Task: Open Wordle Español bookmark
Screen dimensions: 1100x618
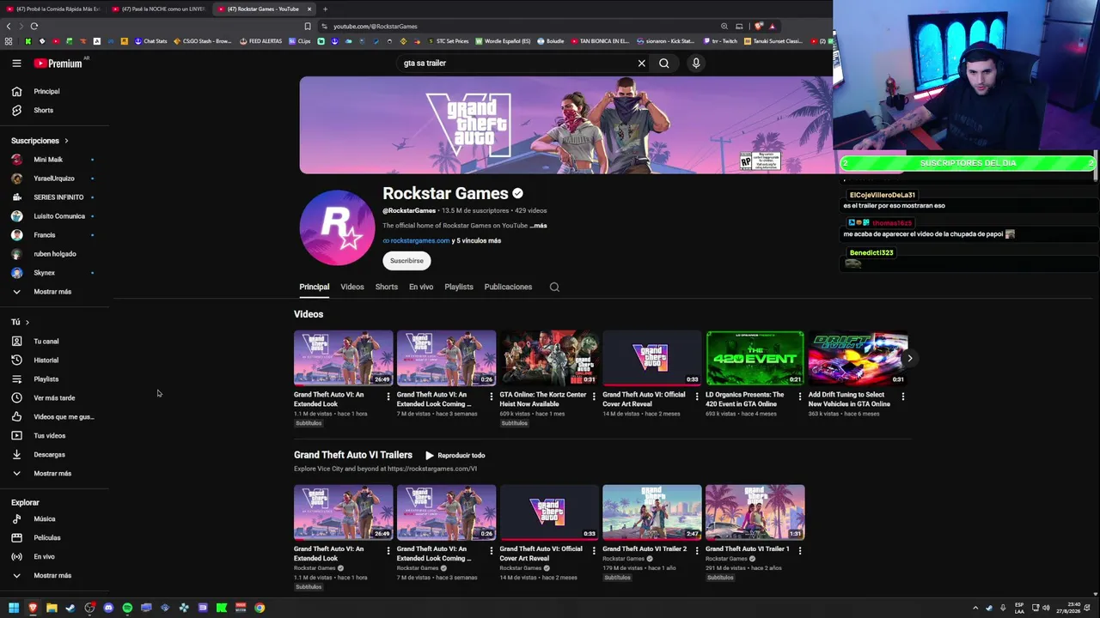Action: (503, 41)
